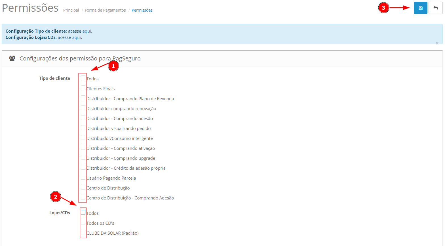
Task: Tick the CLUBE DA SOLAR (Padrão) checkbox
Action: click(83, 232)
